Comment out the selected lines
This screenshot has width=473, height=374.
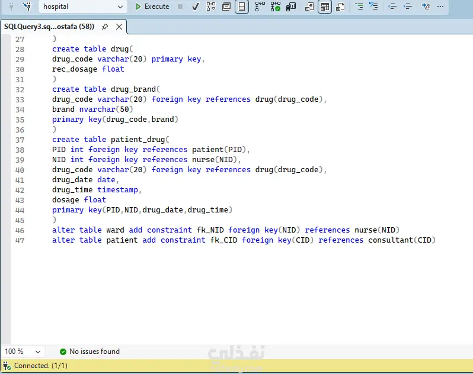click(x=359, y=7)
